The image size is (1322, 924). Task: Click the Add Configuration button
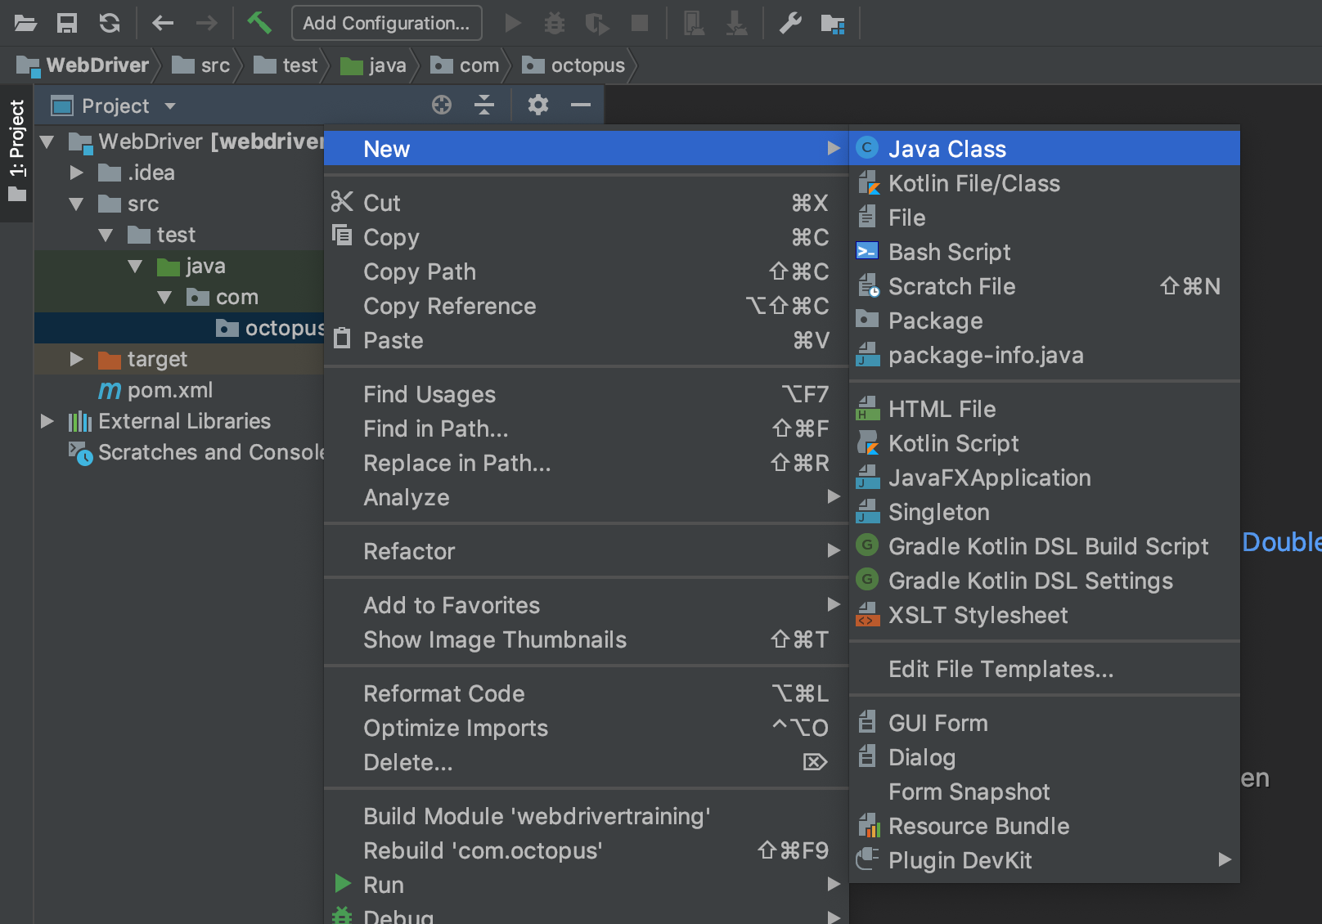386,23
